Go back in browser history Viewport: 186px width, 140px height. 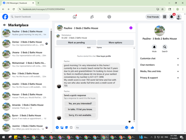[3, 9]
